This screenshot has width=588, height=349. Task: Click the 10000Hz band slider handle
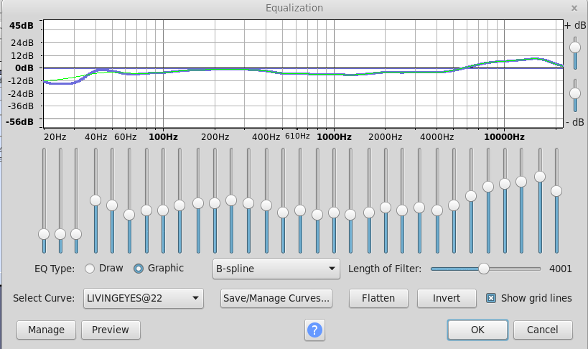pyautogui.click(x=505, y=184)
